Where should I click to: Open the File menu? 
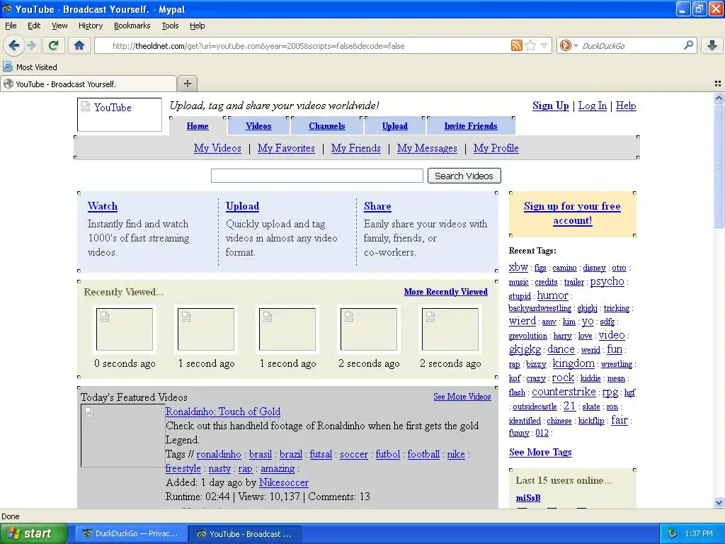tap(11, 25)
